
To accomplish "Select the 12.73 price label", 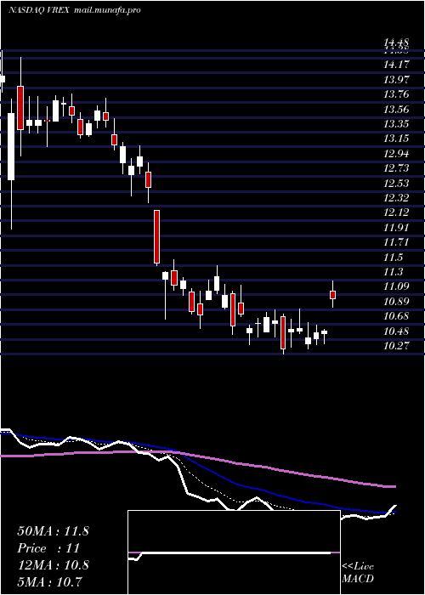I will [x=396, y=168].
